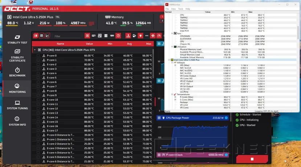Tick the P-core 1 checkbox
Viewport: 301px width, 167px height.
(x=38, y=60)
